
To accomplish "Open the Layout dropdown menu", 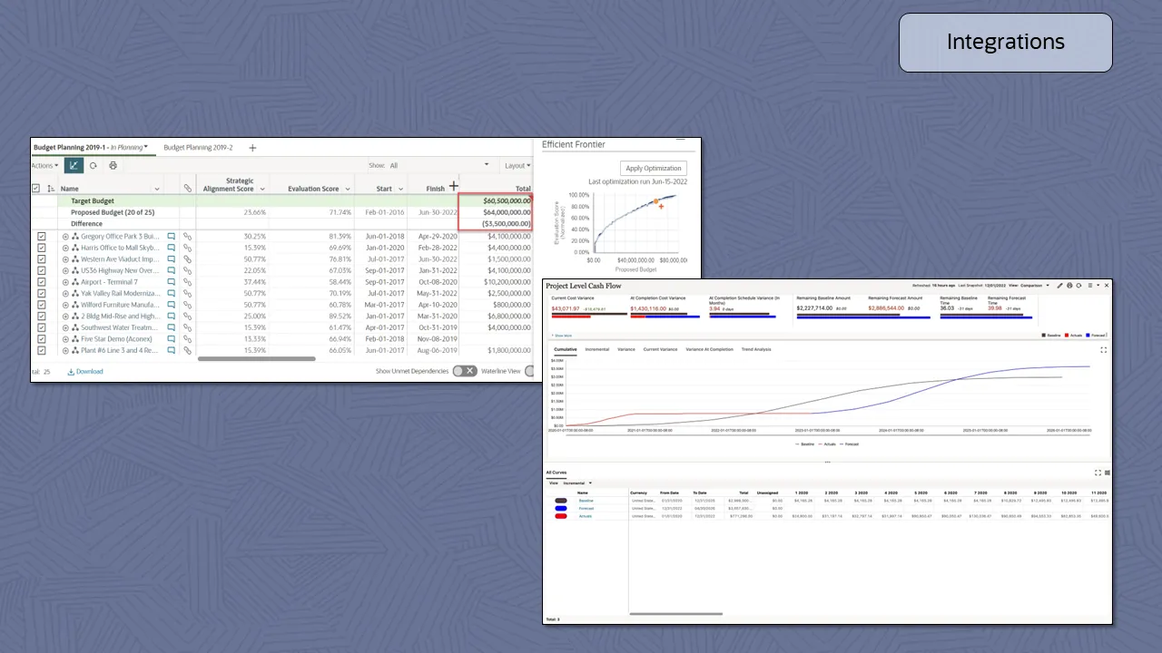I will coord(517,165).
